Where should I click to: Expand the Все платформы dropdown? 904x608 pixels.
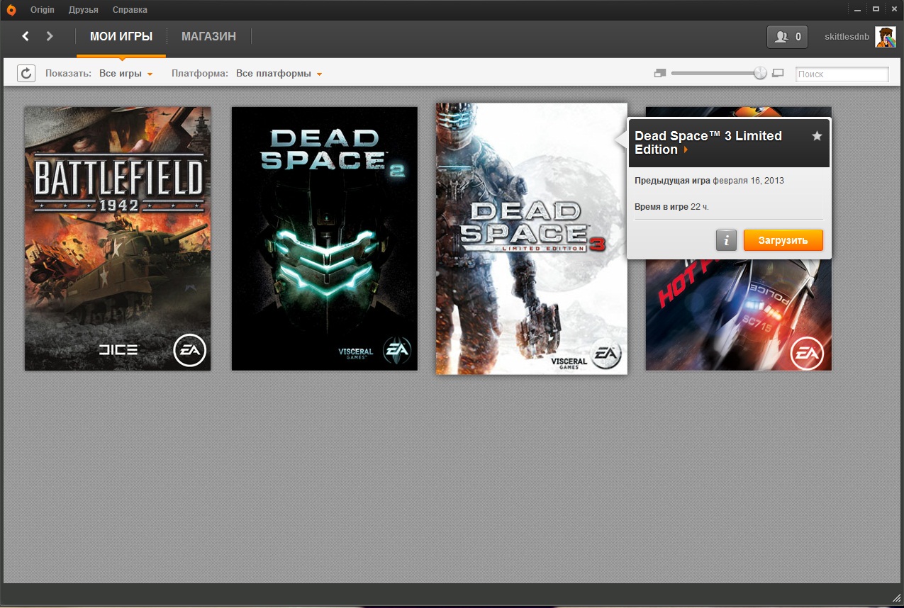pos(279,74)
